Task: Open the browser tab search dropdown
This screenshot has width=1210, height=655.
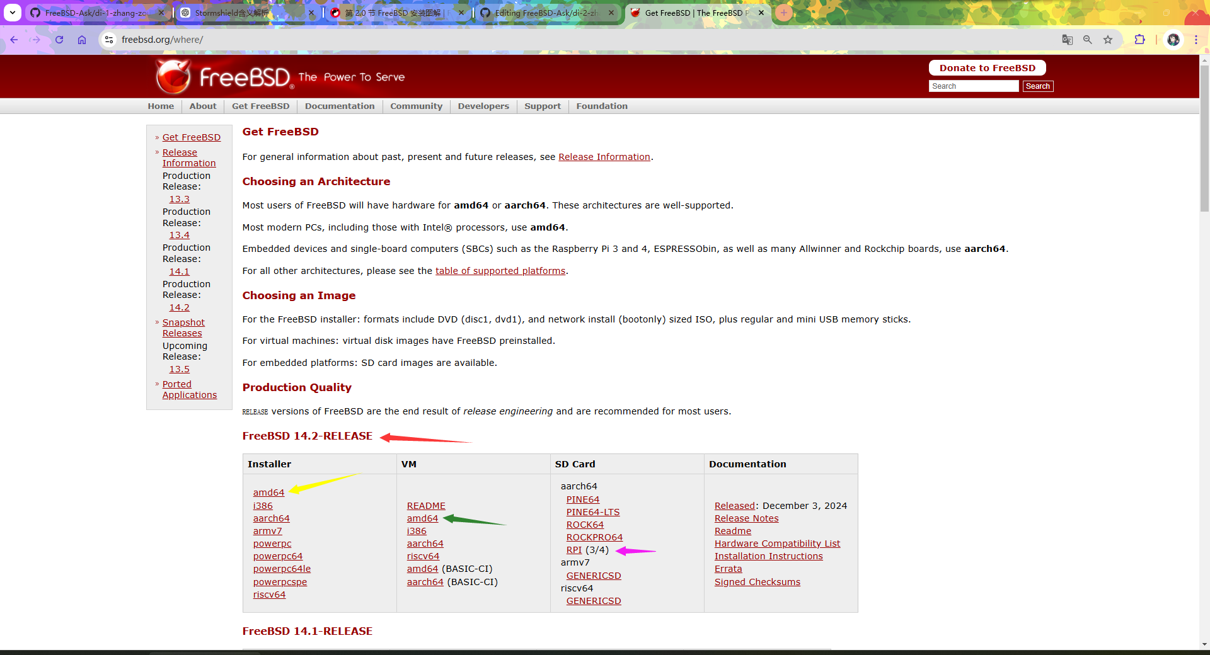Action: click(x=13, y=13)
